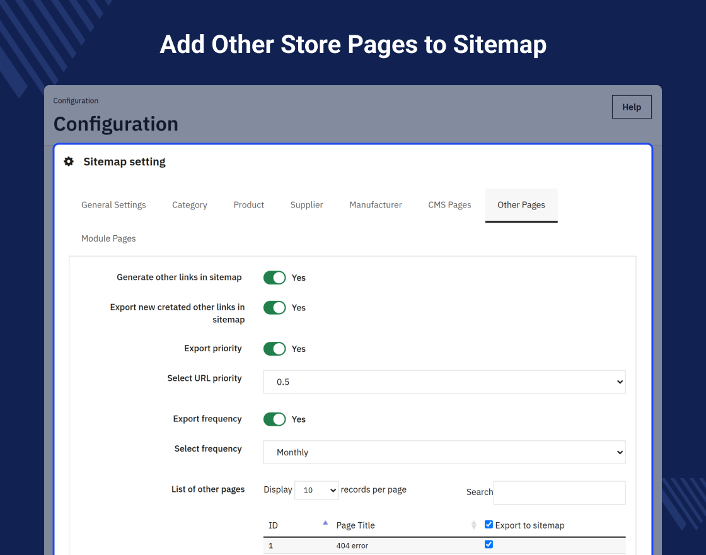Click the Help button
Screen dimensions: 706x555
pyautogui.click(x=632, y=107)
